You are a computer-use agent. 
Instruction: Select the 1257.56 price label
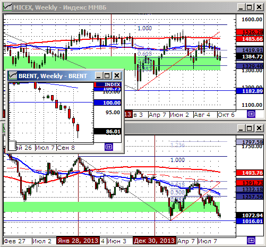(250, 197)
